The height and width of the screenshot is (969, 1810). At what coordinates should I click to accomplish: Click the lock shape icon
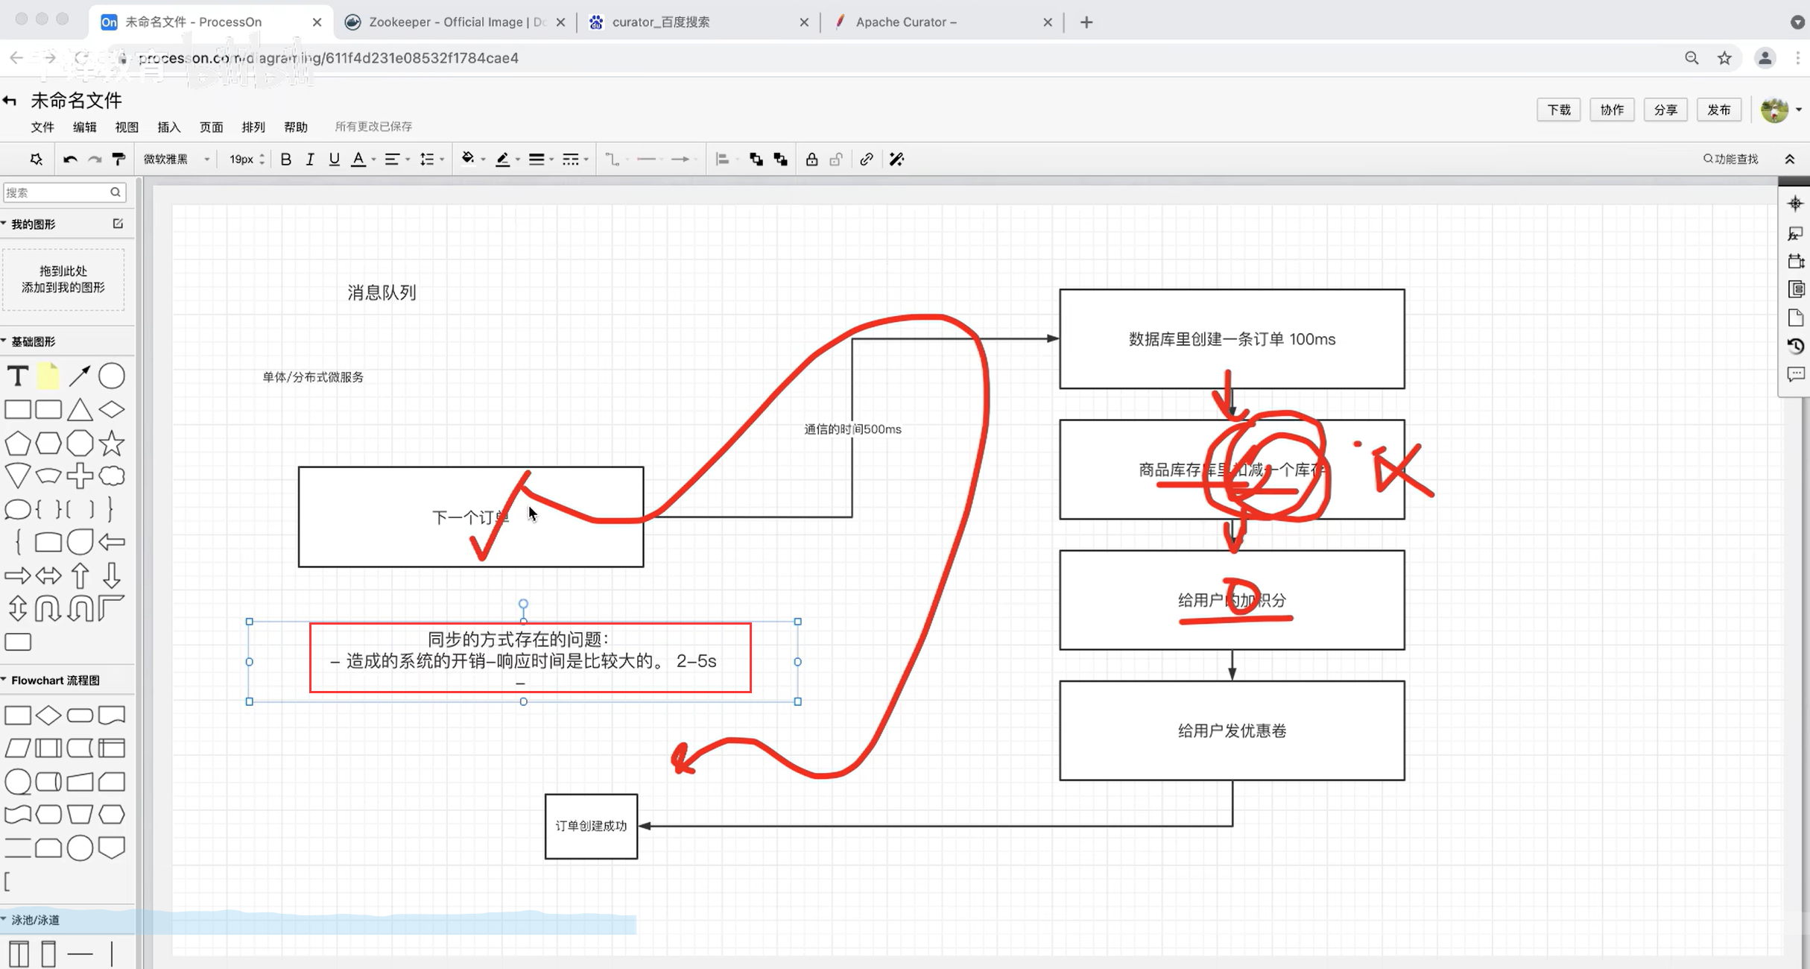tap(811, 159)
